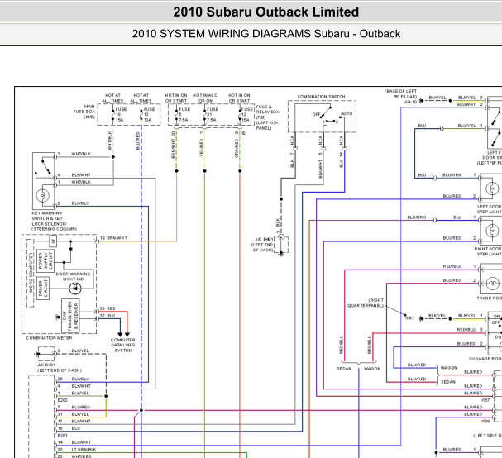Image resolution: width=502 pixels, height=458 pixels.
Task: Select the "DRIVER CIRCUIT" box
Action: [43, 289]
